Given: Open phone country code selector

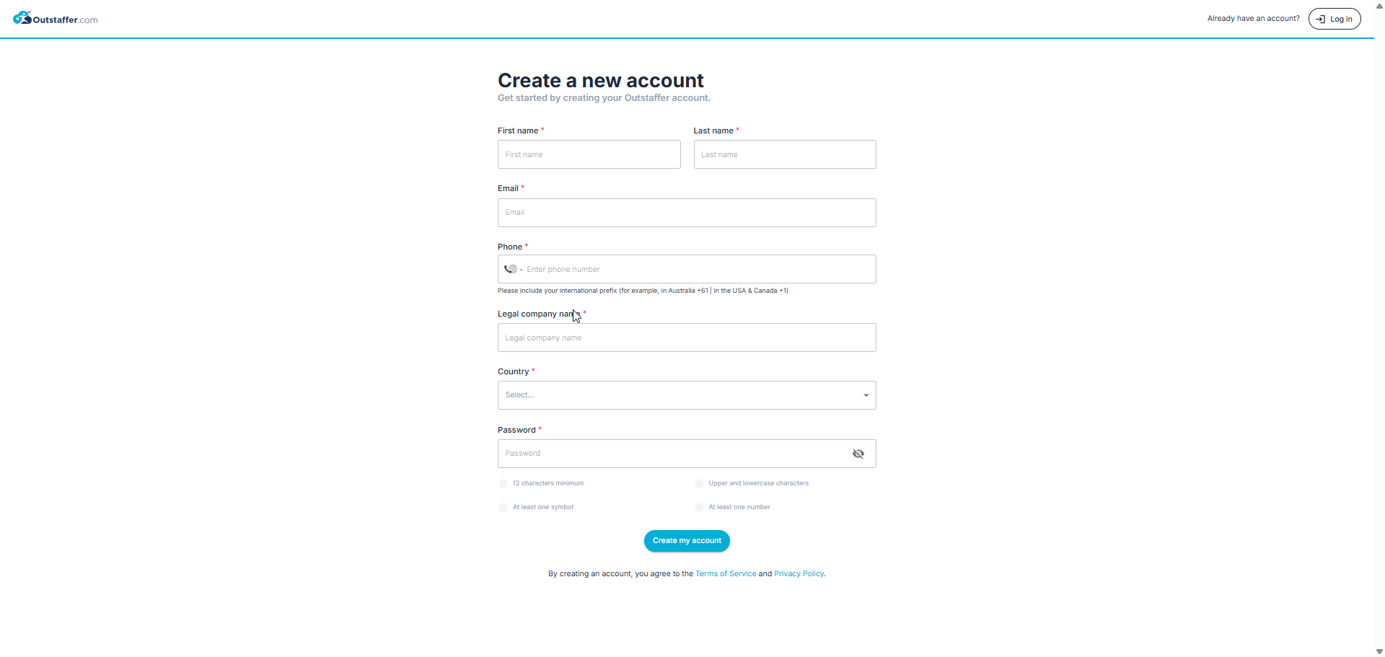Looking at the screenshot, I should [x=513, y=269].
